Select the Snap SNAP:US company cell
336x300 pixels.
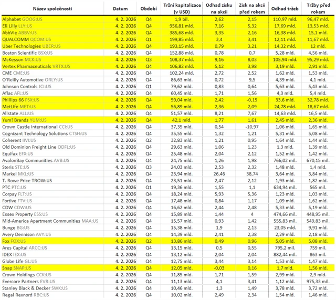[20, 267]
